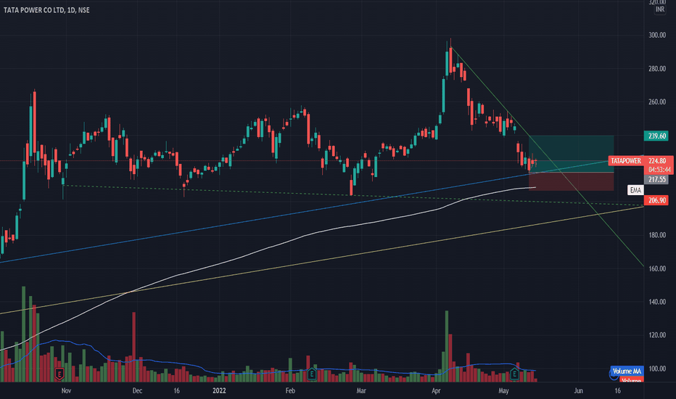Viewport: 676px width, 399px height.
Task: Select the green 239.60 target price tag
Action: [x=656, y=136]
